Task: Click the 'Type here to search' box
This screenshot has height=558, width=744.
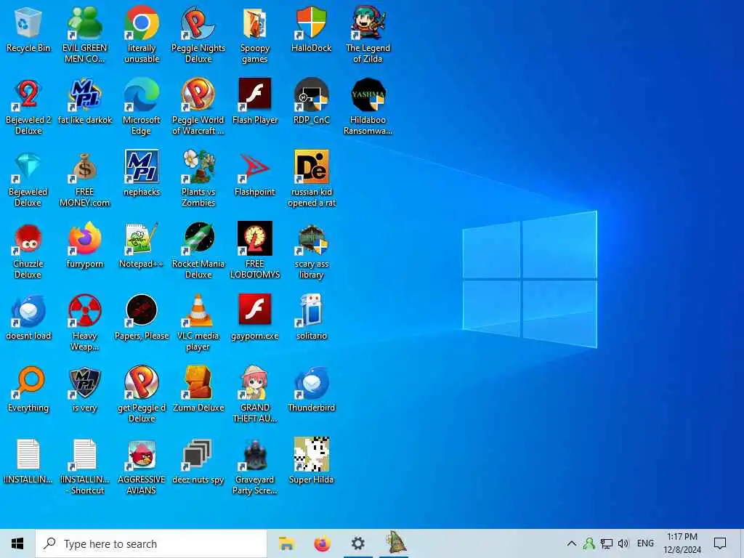Action: click(x=151, y=543)
